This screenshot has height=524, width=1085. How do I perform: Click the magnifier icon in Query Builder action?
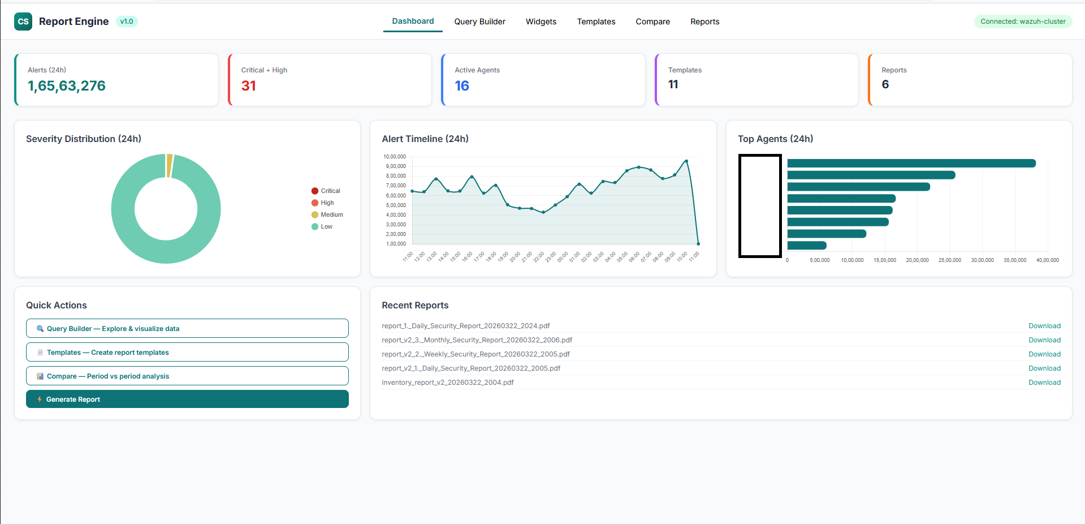click(x=40, y=328)
